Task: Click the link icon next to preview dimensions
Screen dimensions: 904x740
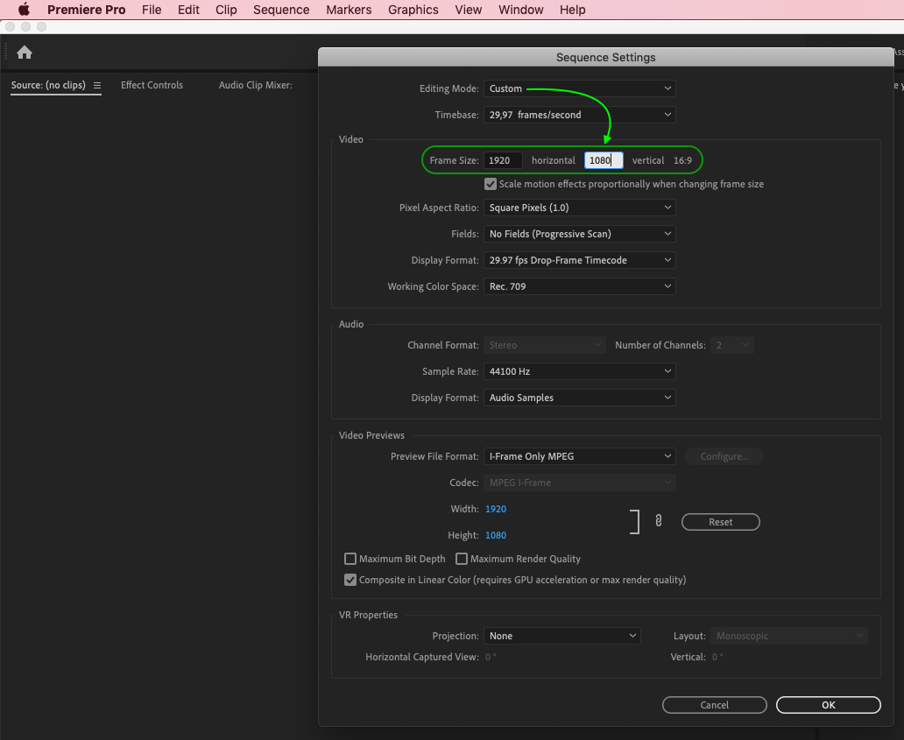Action: point(658,520)
